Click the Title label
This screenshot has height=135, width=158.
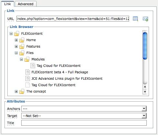[x=11, y=123]
